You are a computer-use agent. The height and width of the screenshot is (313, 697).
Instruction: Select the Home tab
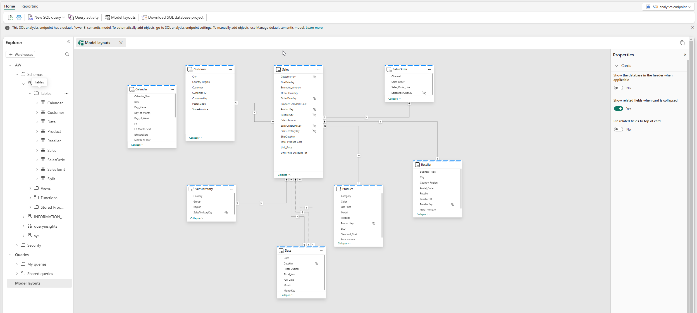9,6
